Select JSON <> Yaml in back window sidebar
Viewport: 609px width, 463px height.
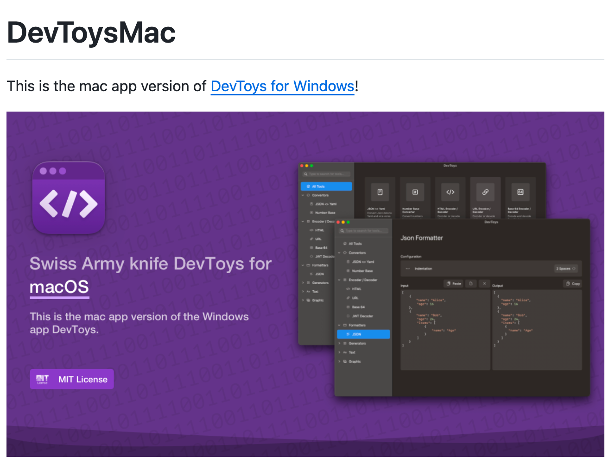tap(323, 204)
